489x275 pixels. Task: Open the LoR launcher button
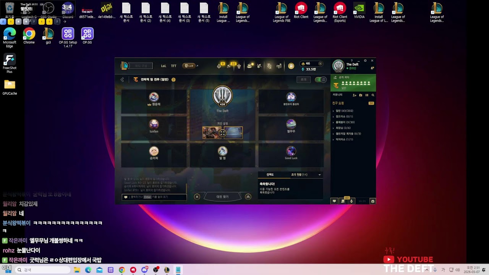pos(189,66)
